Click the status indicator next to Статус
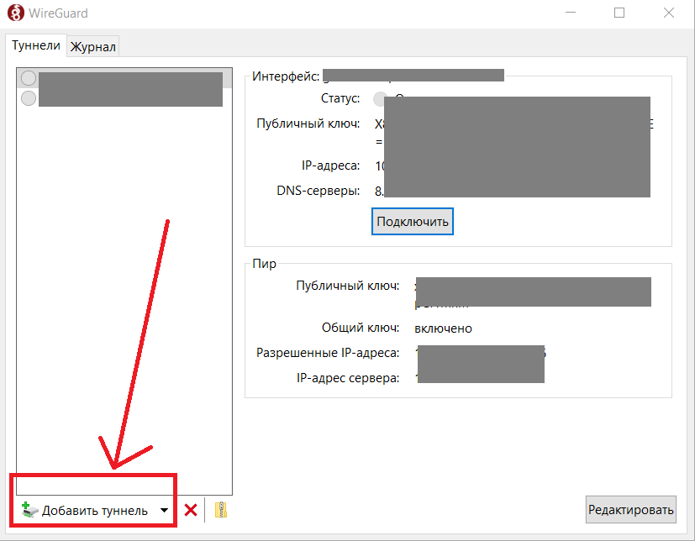 (x=380, y=99)
